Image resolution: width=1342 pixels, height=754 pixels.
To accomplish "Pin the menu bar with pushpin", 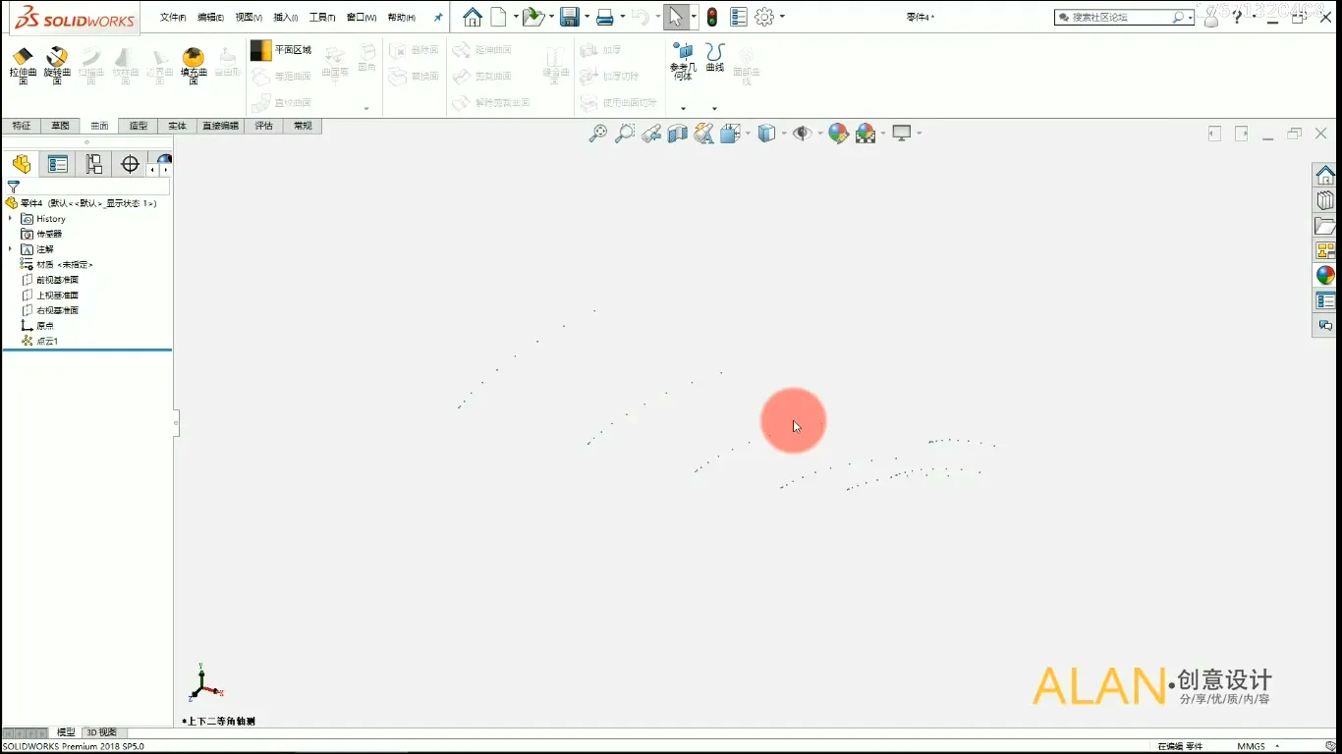I will click(438, 17).
